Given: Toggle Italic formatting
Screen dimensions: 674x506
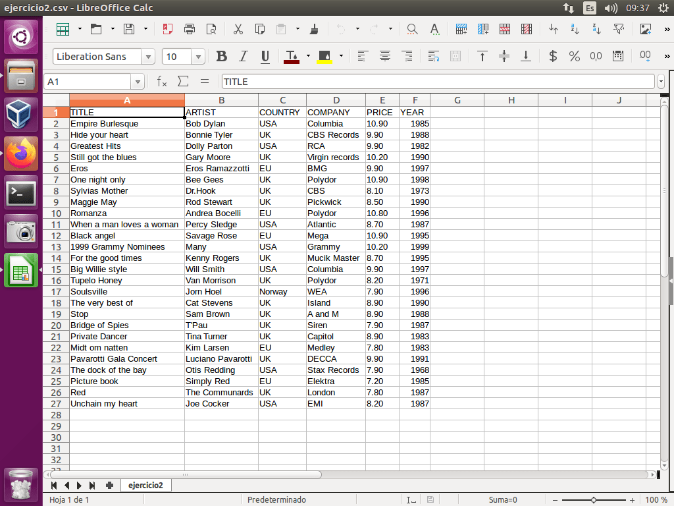Looking at the screenshot, I should [x=244, y=57].
